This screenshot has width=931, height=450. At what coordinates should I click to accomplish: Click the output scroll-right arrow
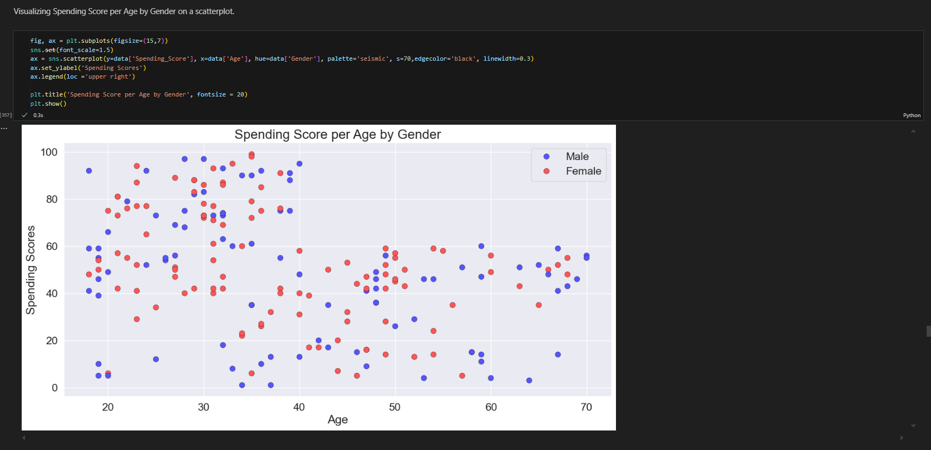[902, 438]
